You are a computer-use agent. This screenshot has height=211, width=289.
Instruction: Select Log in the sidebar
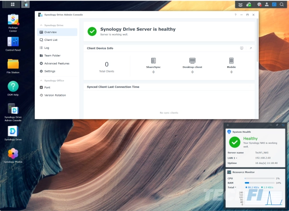coord(57,48)
